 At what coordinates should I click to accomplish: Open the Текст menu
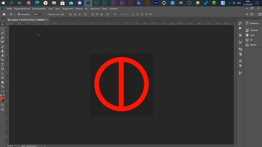coord(57,9)
